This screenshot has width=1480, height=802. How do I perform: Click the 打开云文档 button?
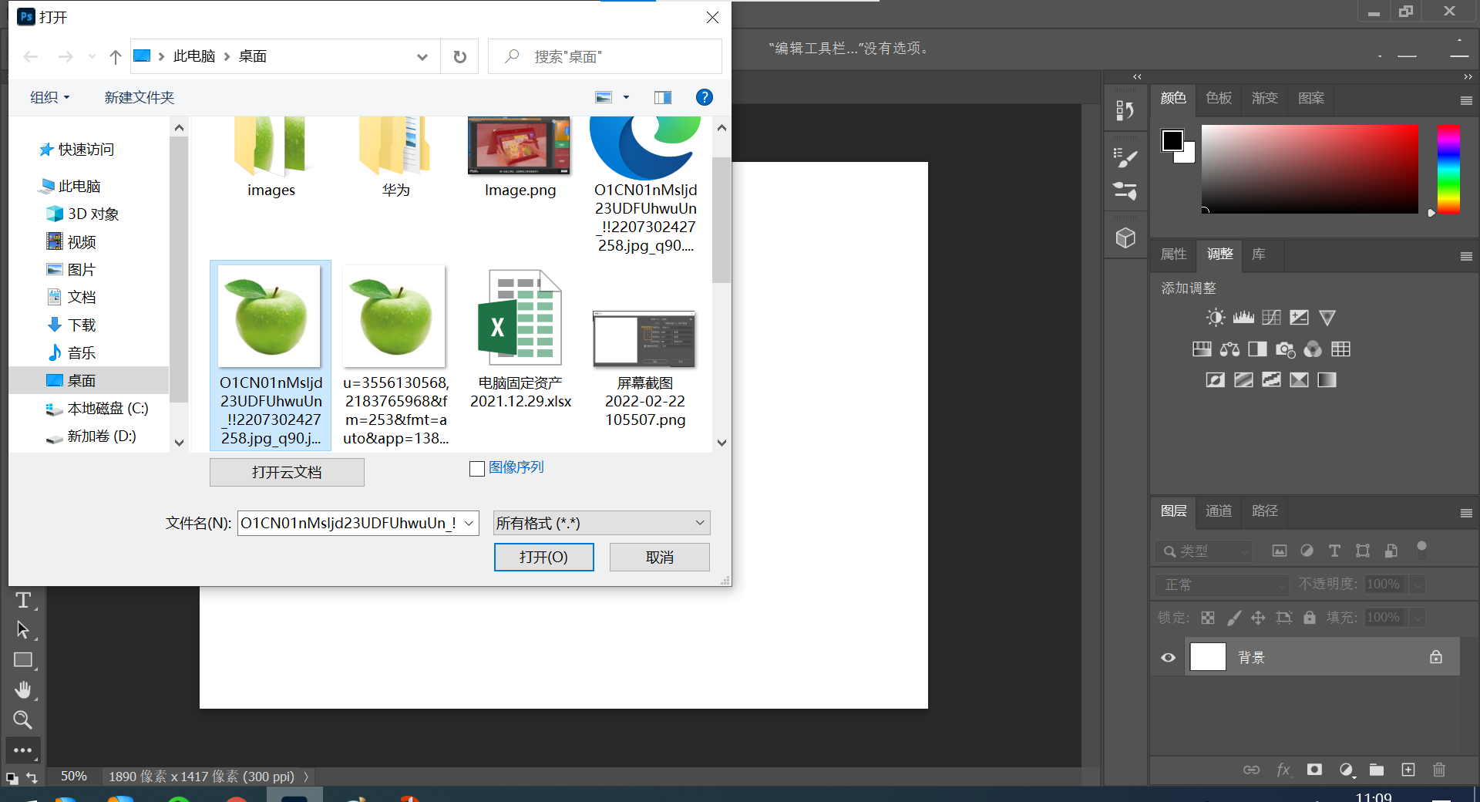(287, 472)
